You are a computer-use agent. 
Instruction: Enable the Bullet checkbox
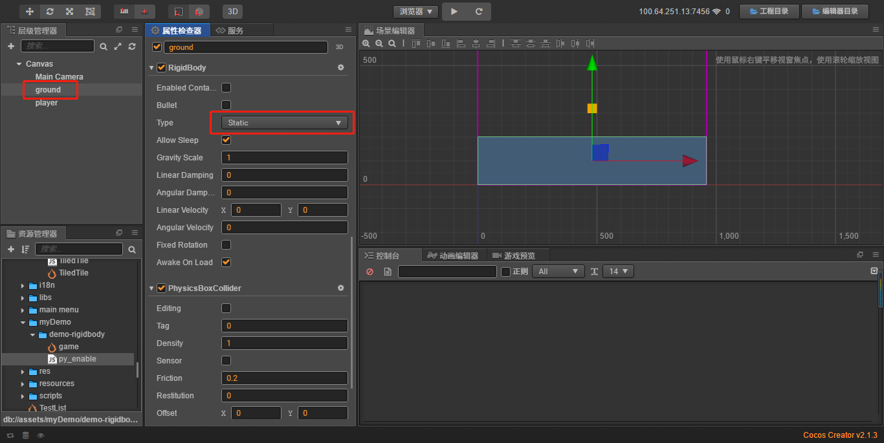coord(227,105)
